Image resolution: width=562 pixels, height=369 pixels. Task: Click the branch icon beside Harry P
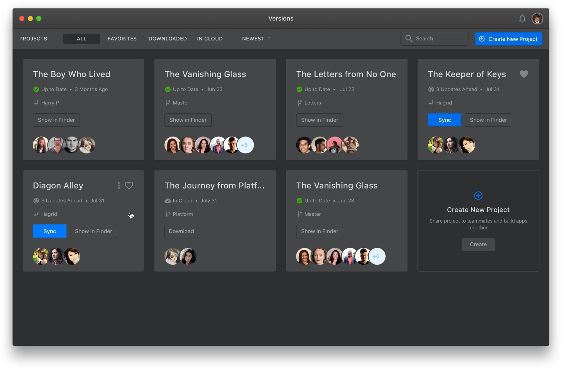coord(36,103)
